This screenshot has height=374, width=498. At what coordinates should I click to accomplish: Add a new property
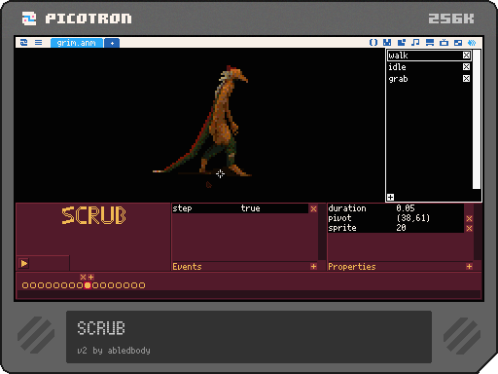(x=469, y=267)
